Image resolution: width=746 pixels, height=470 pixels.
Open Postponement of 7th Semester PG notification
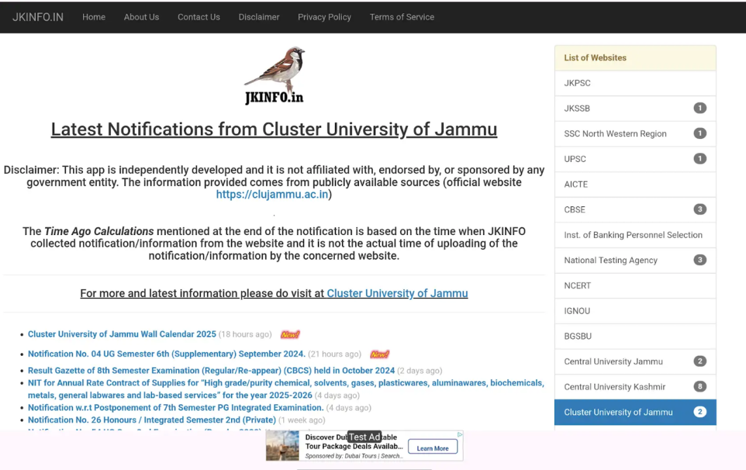click(176, 408)
